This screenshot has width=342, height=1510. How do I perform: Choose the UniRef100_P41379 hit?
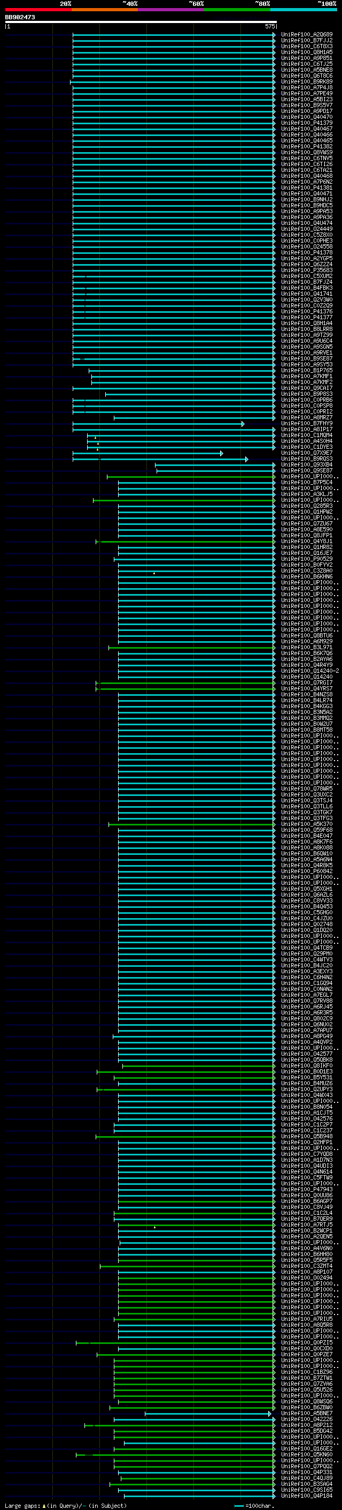pyautogui.click(x=307, y=123)
